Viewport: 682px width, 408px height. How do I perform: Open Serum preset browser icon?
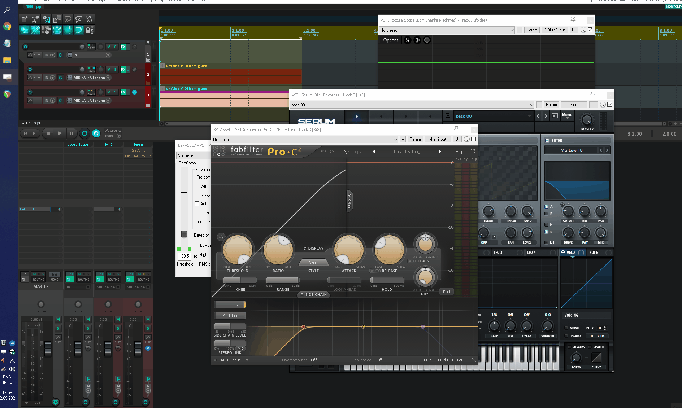555,116
